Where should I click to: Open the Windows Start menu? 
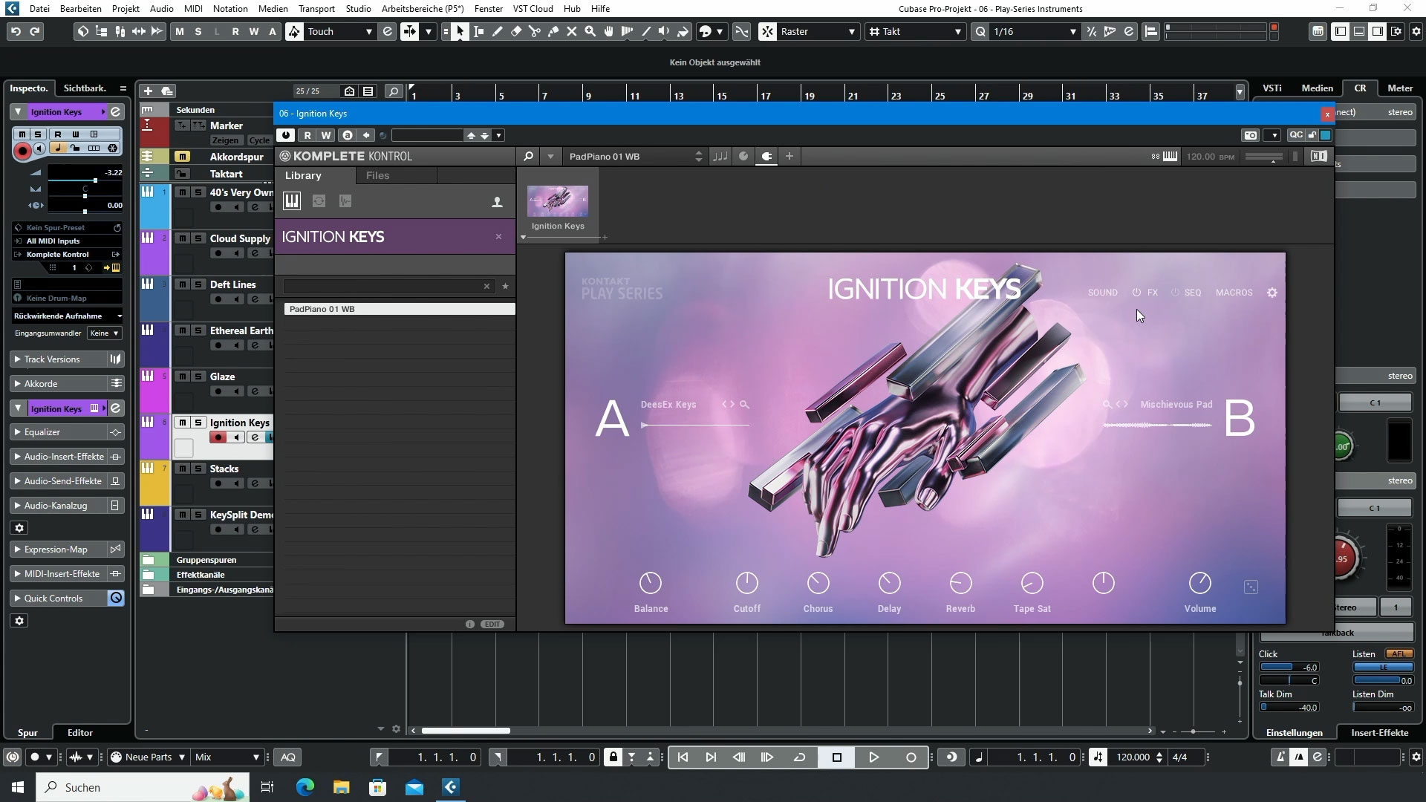(18, 787)
